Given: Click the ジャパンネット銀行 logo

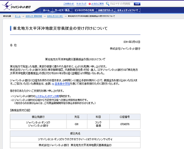Looking at the screenshot, I should pyautogui.click(x=16, y=6).
